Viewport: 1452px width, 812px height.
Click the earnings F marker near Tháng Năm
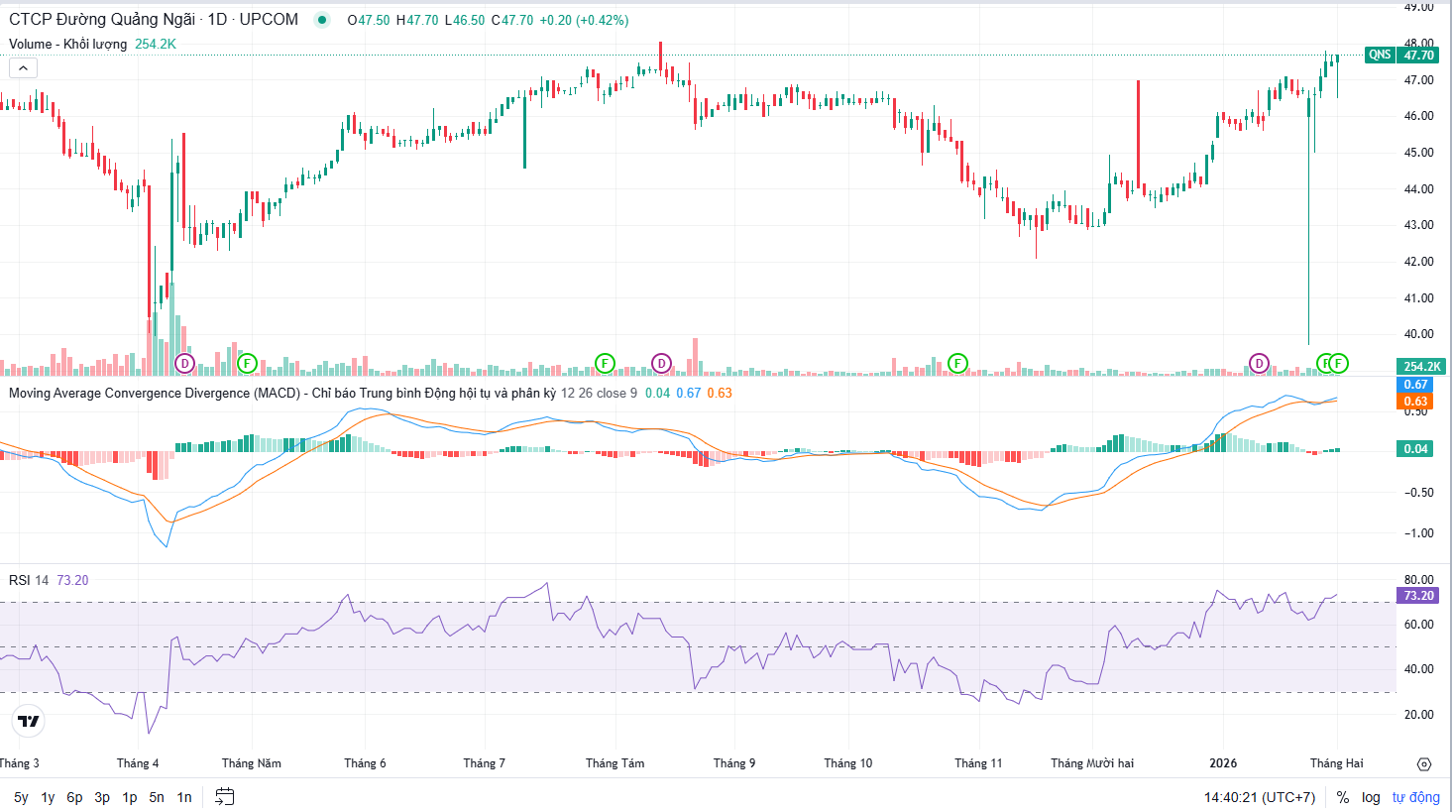pyautogui.click(x=247, y=364)
